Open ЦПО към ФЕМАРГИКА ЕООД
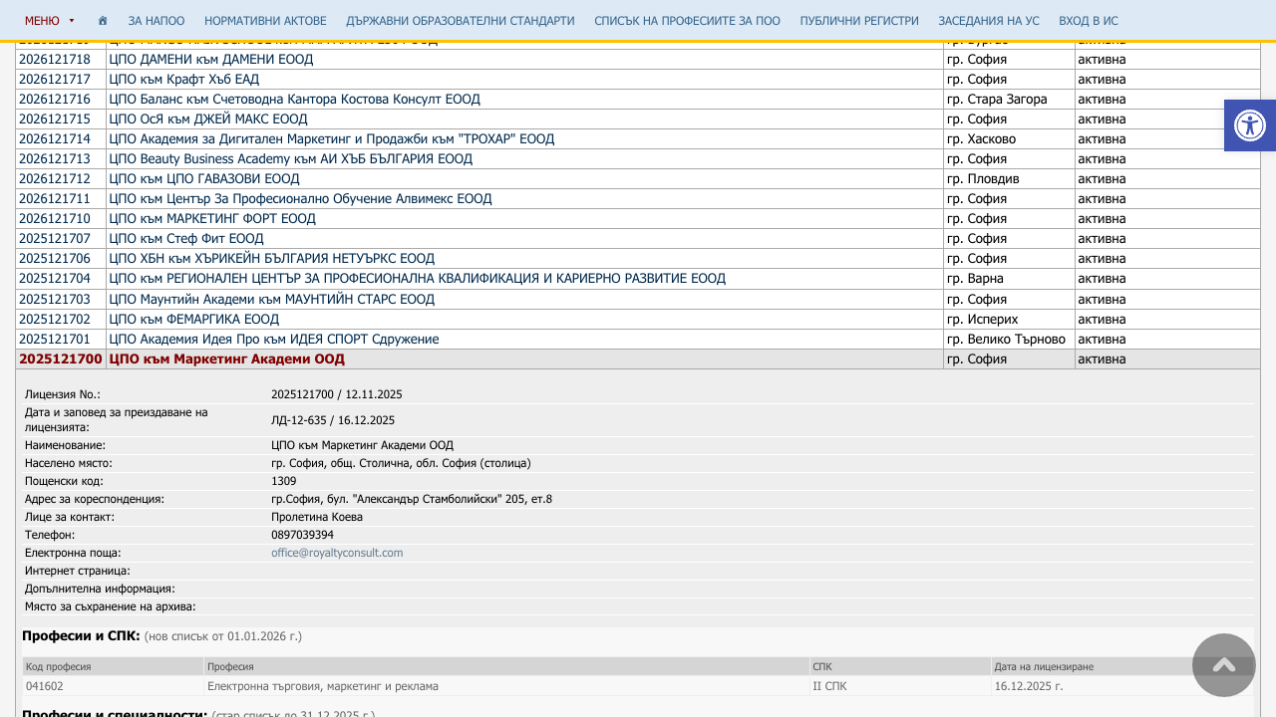 point(193,320)
